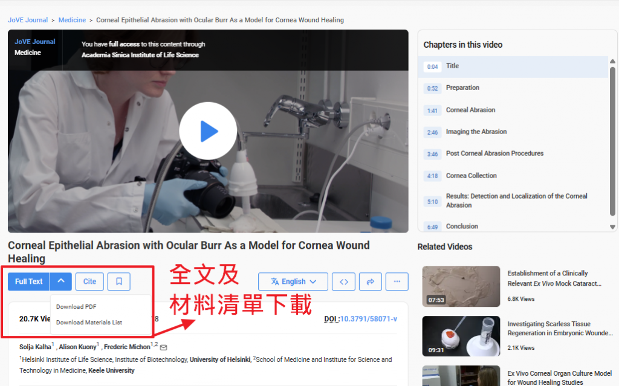This screenshot has height=386, width=619.
Task: Jump to the Corneal Abrasion chapter
Action: (x=470, y=110)
